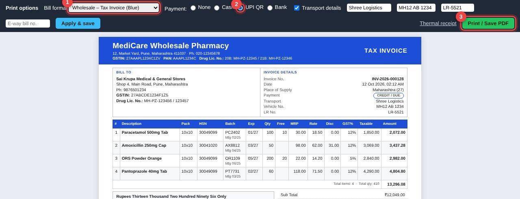
Task: Click the Pantoprazole 40mg Tab item name
Action: (x=144, y=171)
